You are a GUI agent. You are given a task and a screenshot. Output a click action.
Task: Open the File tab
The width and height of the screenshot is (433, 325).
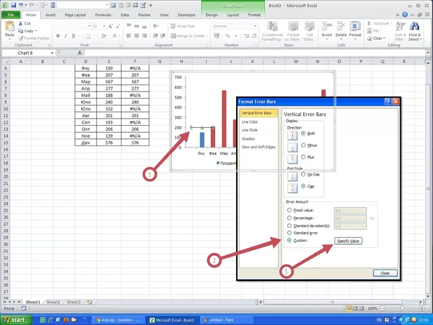click(x=11, y=15)
